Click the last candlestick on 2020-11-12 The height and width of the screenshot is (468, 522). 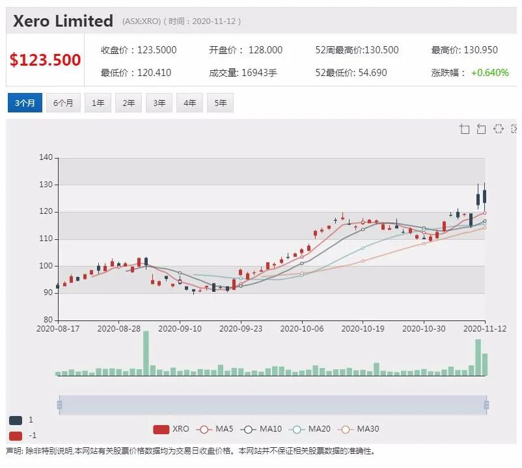pos(485,197)
